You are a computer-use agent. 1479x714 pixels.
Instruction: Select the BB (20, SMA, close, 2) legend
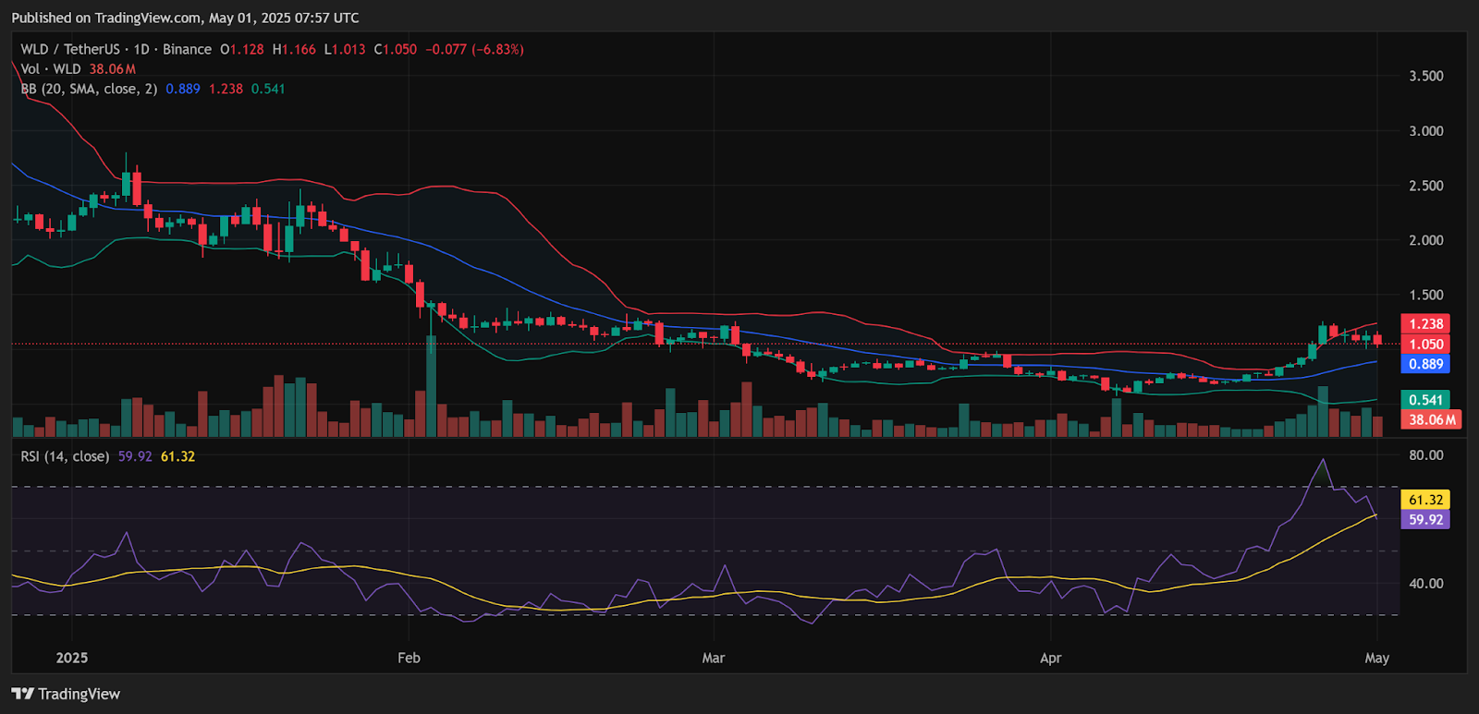pyautogui.click(x=90, y=89)
